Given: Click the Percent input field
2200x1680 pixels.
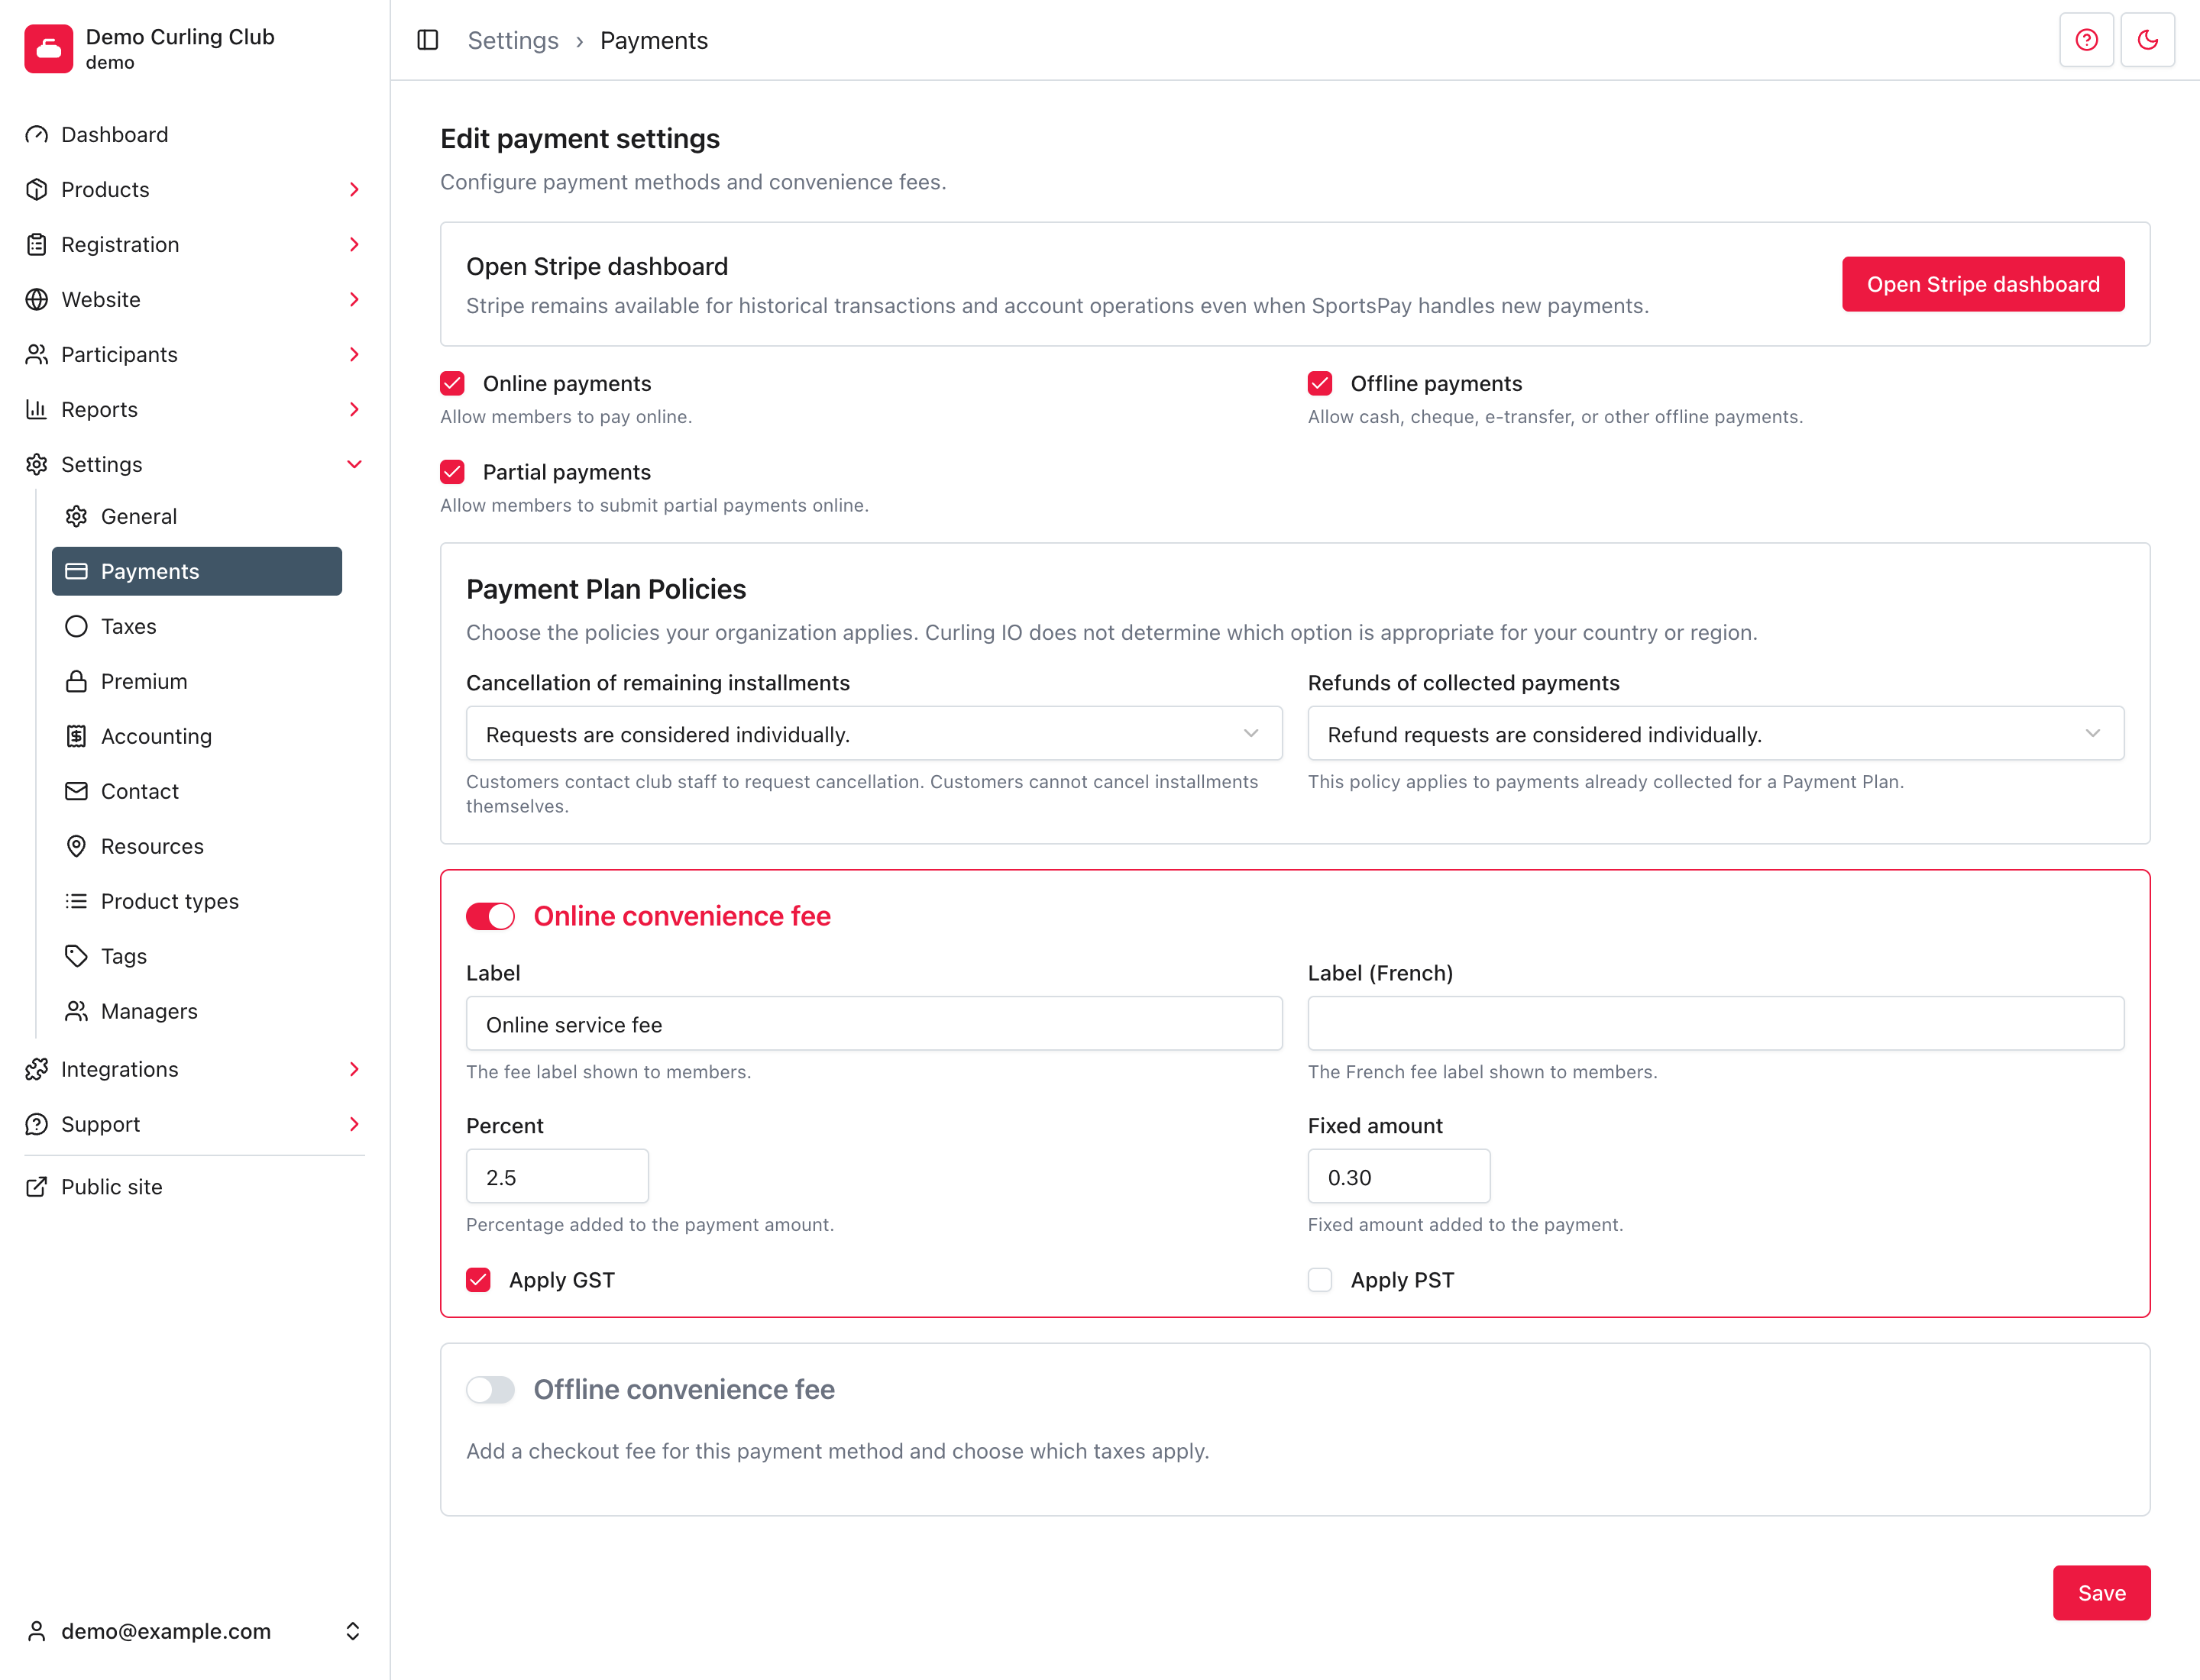Looking at the screenshot, I should [557, 1177].
